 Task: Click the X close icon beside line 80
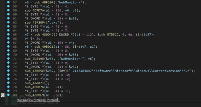3,95
